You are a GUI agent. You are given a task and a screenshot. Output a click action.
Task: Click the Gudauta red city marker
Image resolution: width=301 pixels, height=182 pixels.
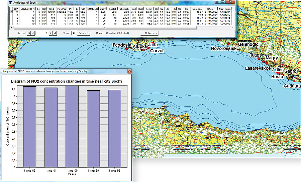coord(294,81)
